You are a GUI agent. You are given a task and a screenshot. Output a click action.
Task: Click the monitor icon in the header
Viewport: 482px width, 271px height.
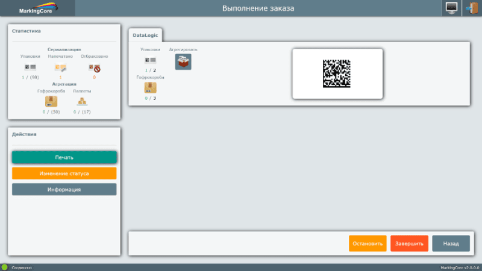[x=452, y=8]
